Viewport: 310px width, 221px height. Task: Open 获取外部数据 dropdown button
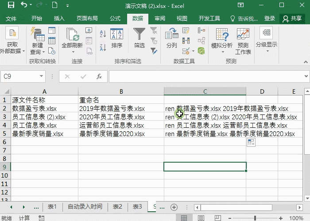coord(12,41)
